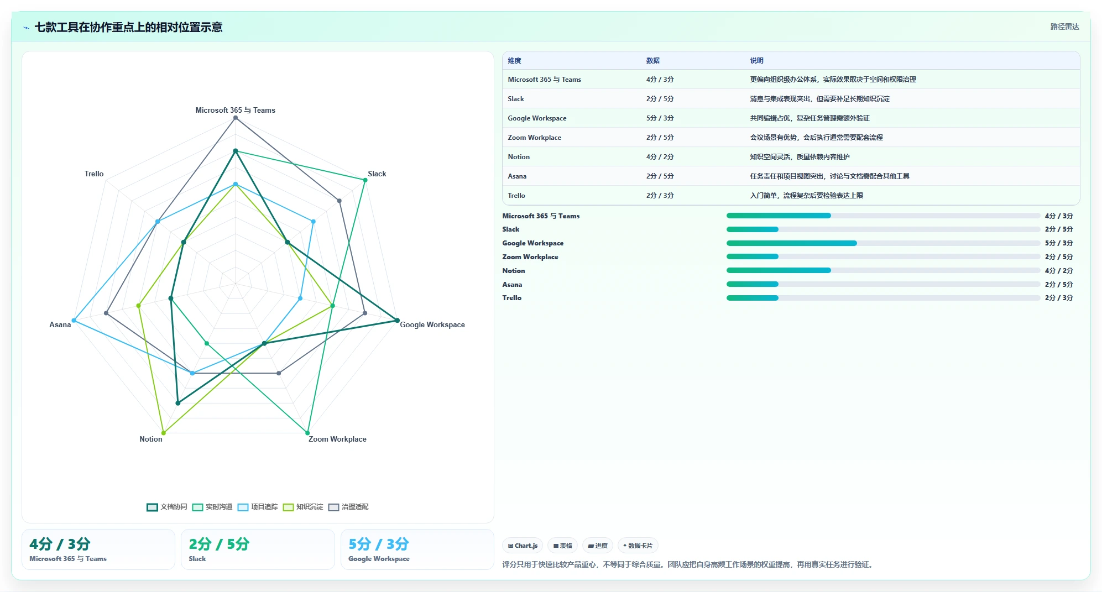Click the footnote text starting 评分只用于
The image size is (1102, 592).
pos(688,564)
